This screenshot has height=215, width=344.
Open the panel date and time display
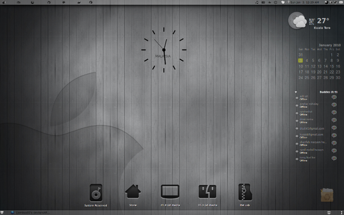[305, 2]
